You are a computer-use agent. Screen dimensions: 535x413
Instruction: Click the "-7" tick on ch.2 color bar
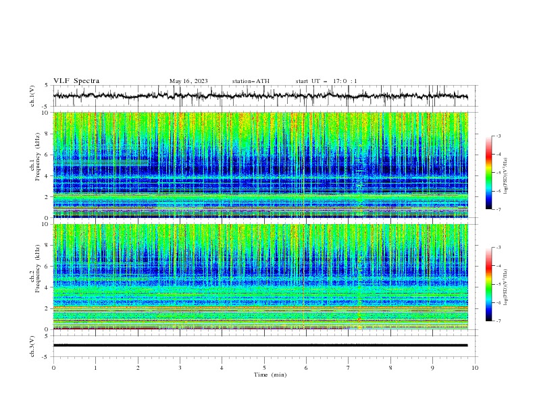tap(499, 321)
